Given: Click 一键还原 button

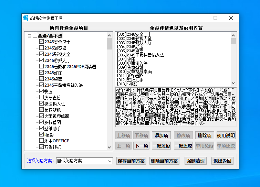Looking at the screenshot, I should (183, 146).
